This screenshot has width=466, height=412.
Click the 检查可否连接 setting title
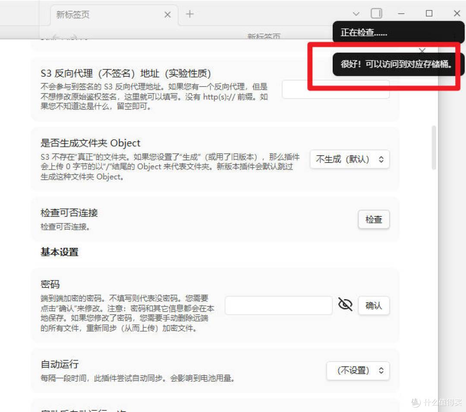(69, 213)
